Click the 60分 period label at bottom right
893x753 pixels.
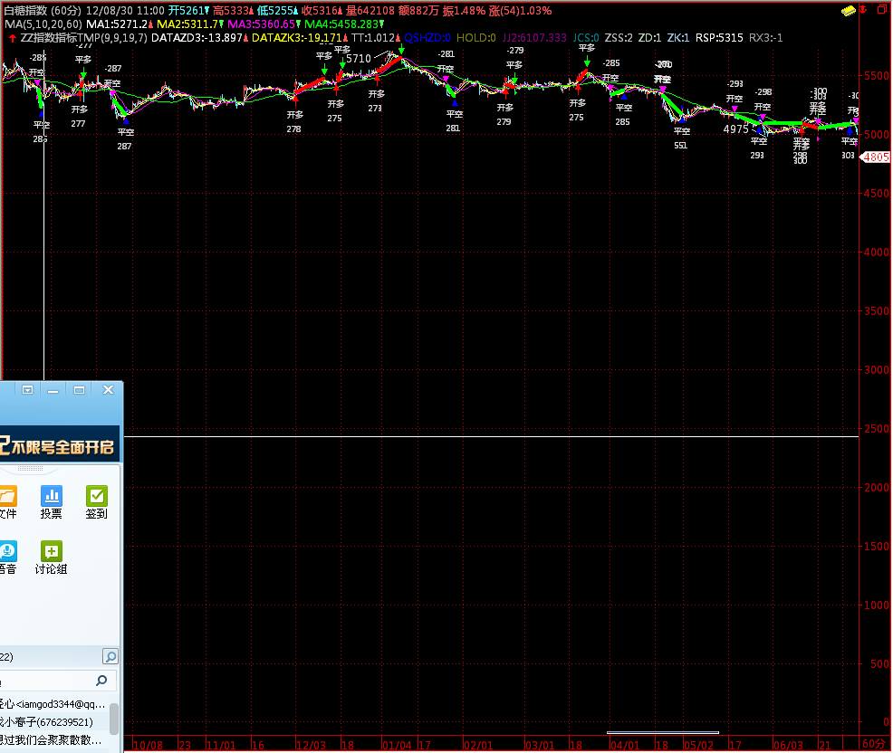pyautogui.click(x=873, y=744)
